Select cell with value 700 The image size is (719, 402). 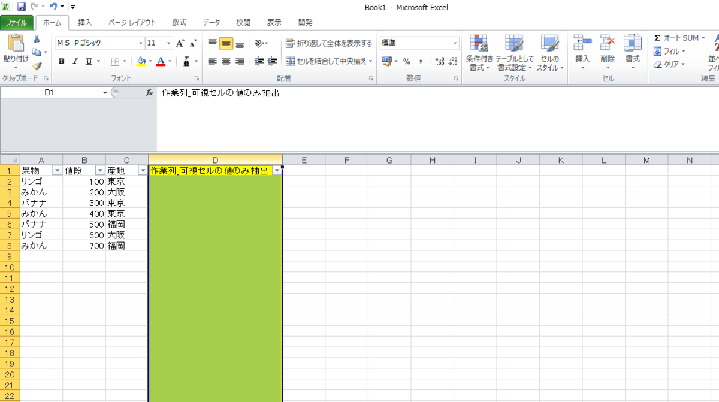(x=84, y=246)
